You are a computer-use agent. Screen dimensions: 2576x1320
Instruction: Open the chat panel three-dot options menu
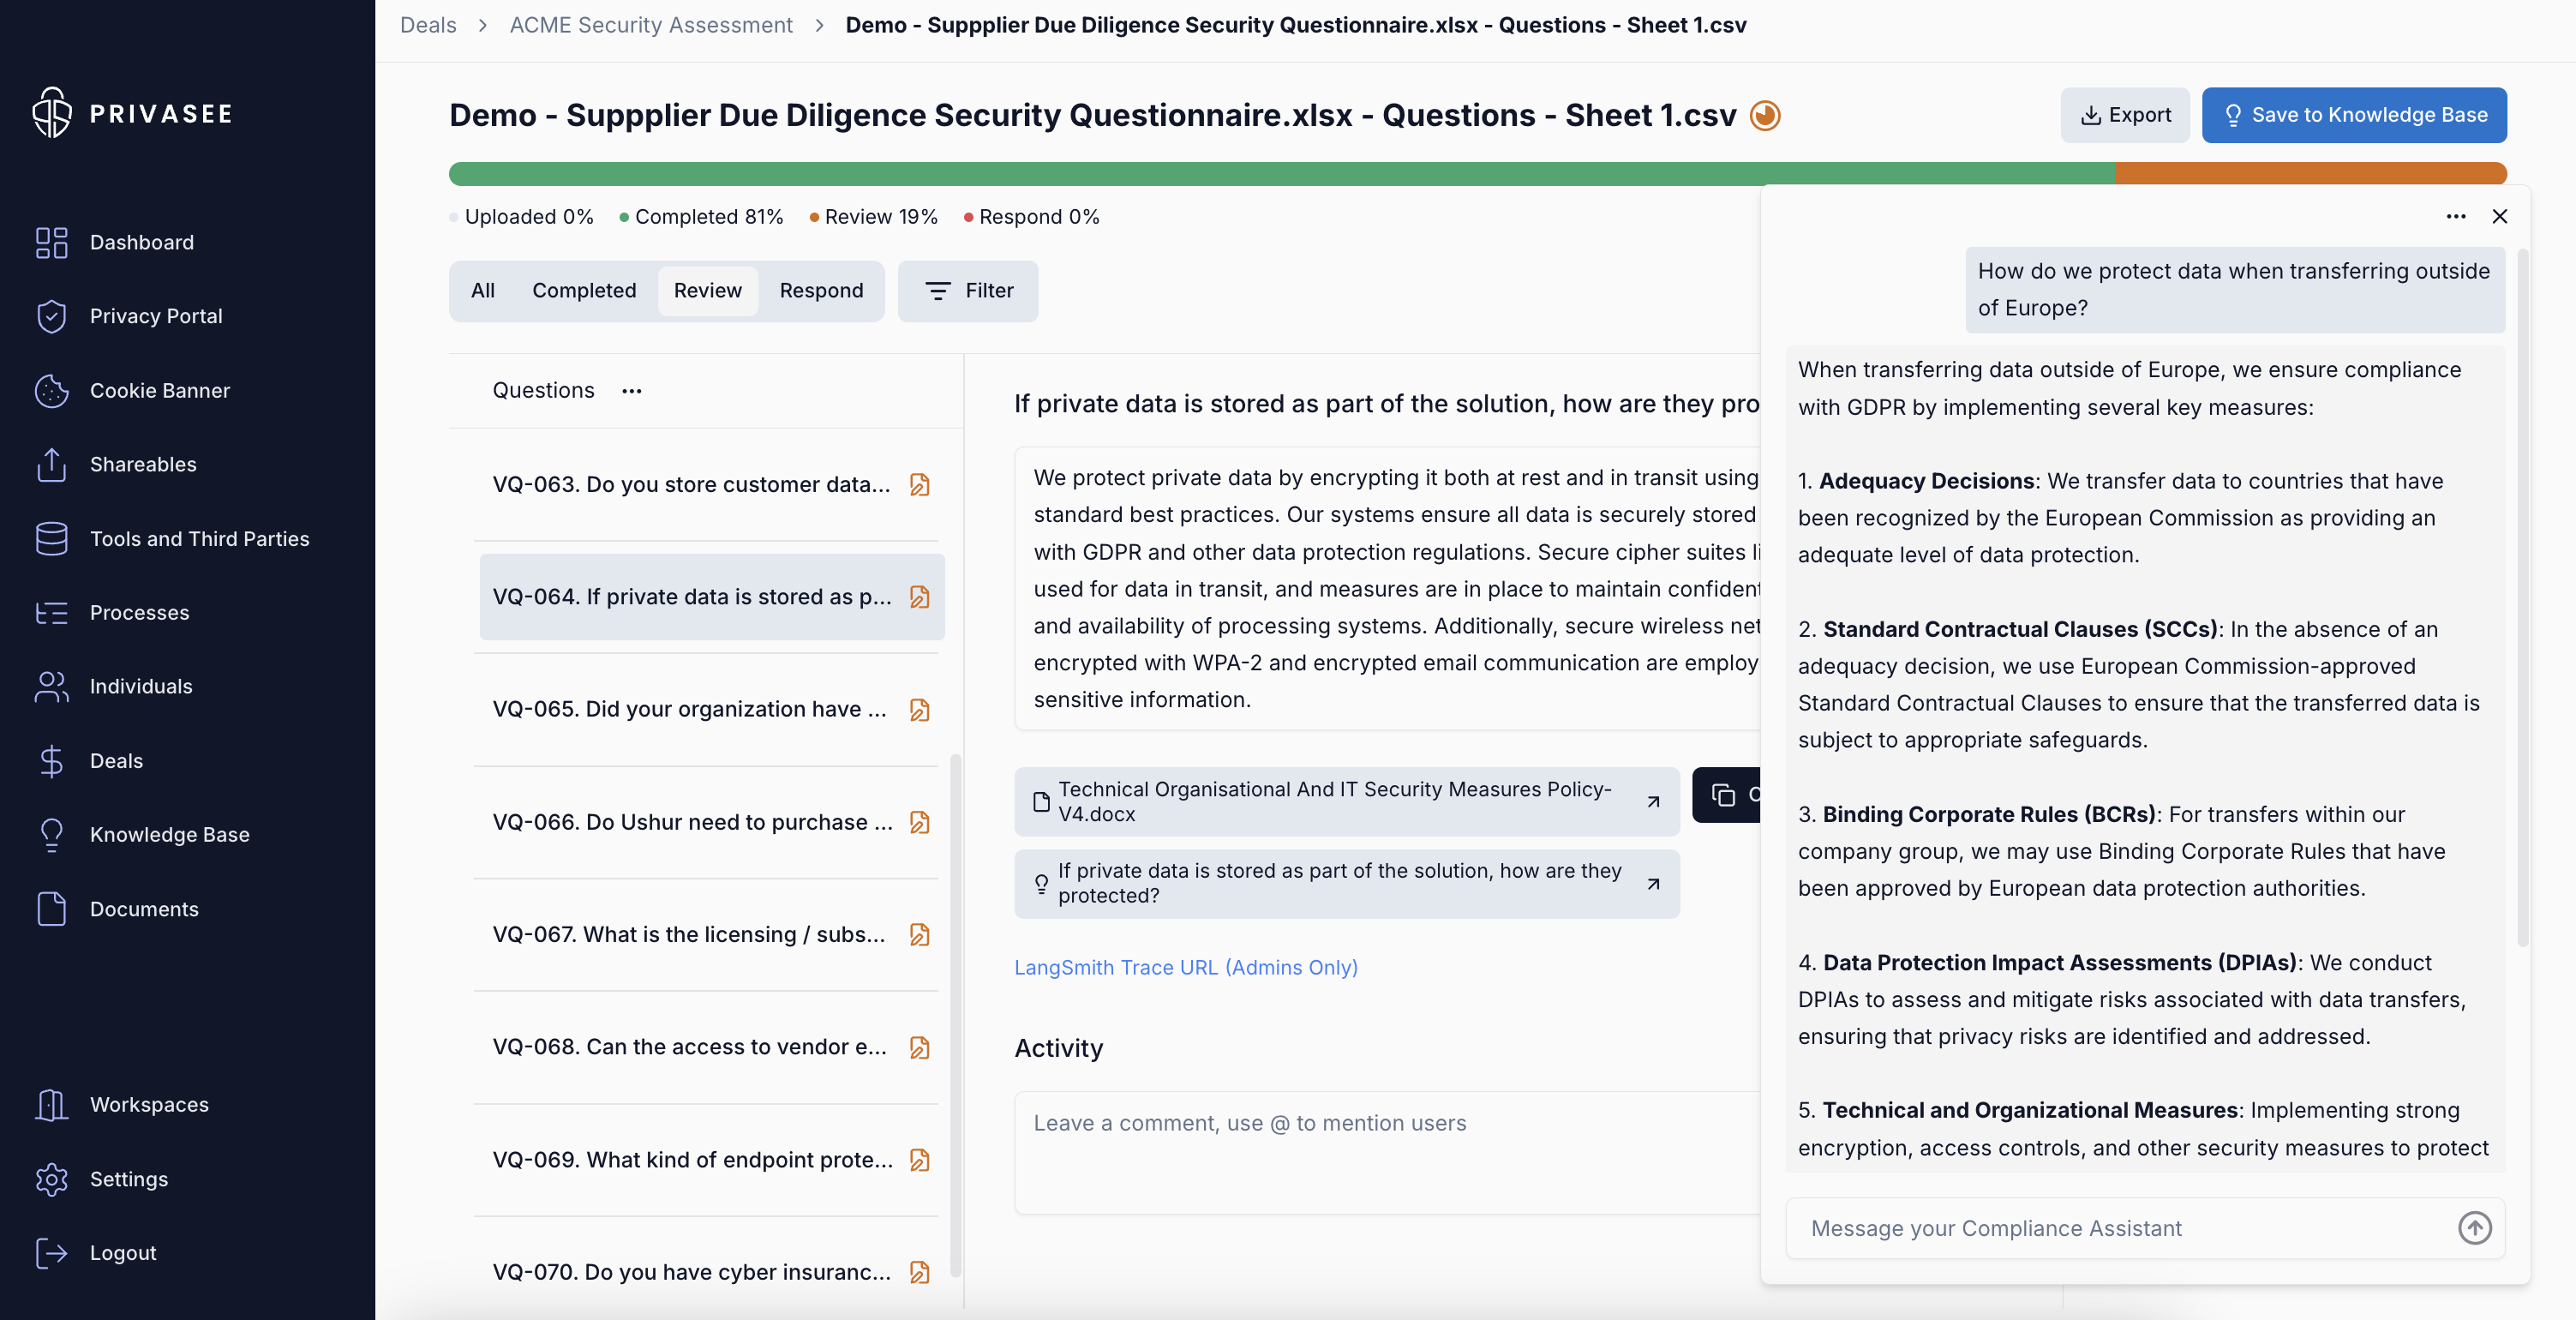click(x=2455, y=216)
